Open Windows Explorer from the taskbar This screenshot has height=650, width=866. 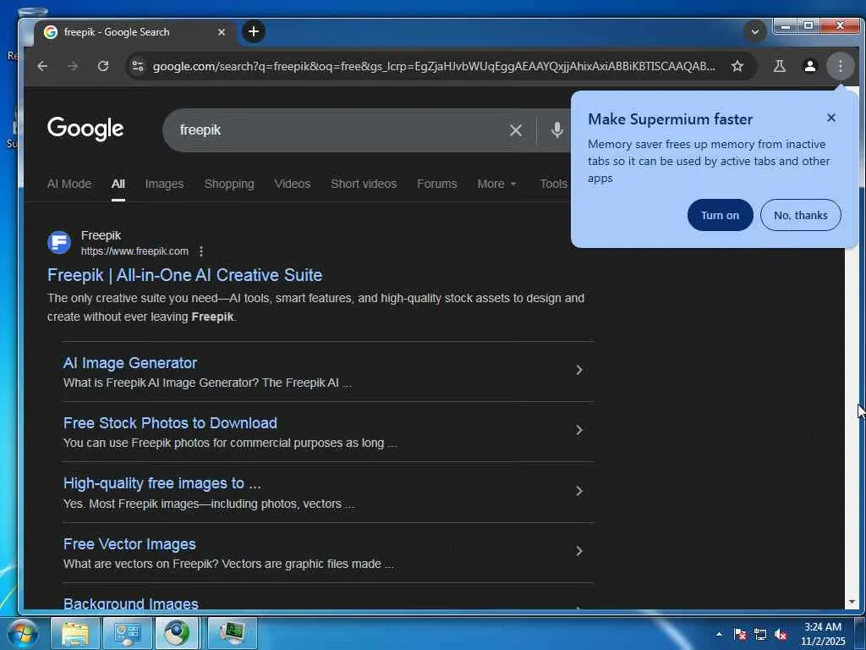coord(75,633)
